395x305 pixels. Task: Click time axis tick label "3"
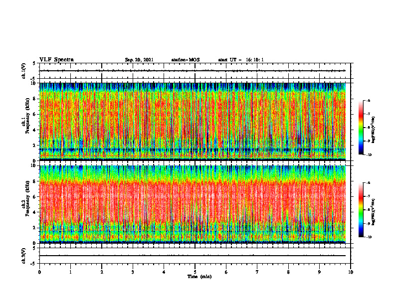click(133, 272)
